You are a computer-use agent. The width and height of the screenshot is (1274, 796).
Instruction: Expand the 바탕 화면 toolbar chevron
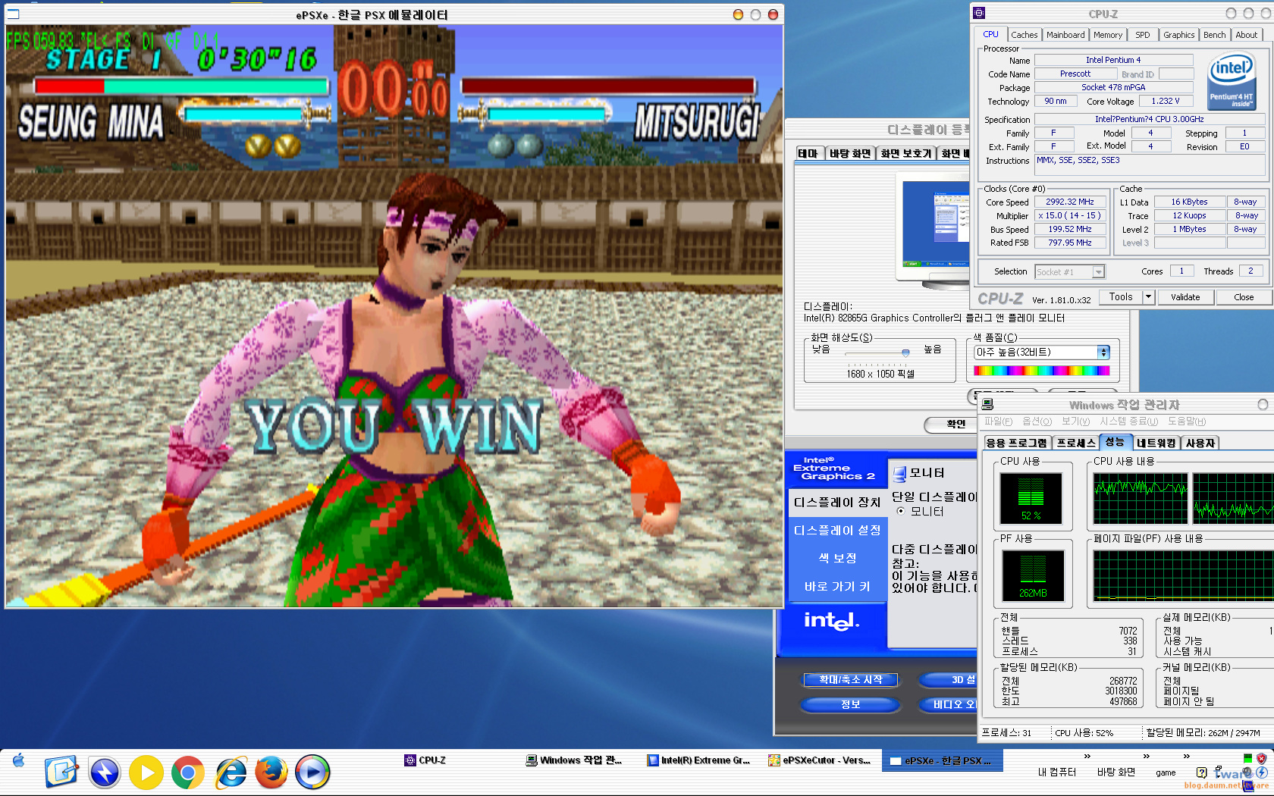tap(1147, 757)
